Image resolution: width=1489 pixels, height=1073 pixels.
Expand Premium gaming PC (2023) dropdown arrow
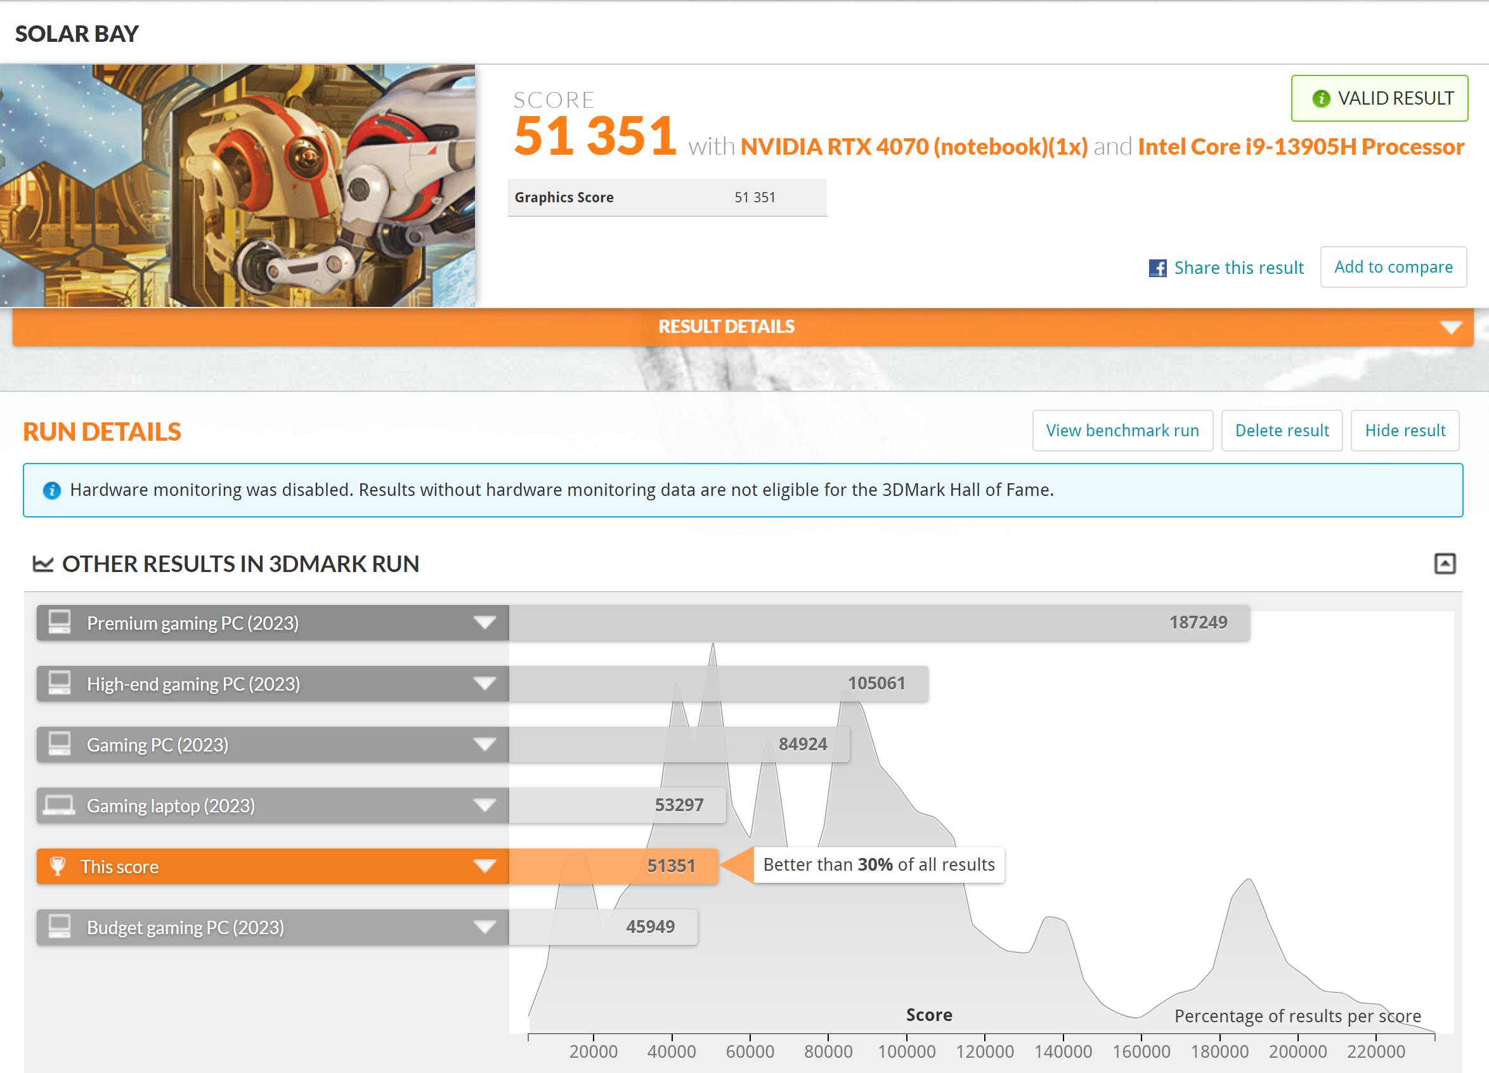pyautogui.click(x=484, y=623)
